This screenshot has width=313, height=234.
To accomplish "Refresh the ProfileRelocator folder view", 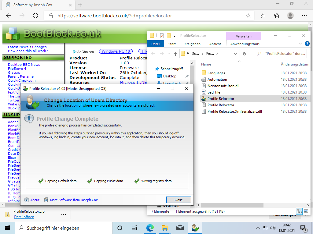I will [x=244, y=54].
